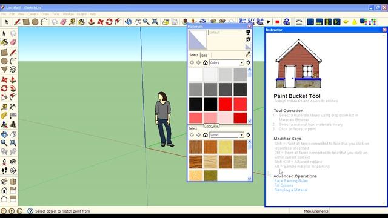This screenshot has width=388, height=218.
Task: Choose the Protractor tool in left palette
Action: [4, 116]
